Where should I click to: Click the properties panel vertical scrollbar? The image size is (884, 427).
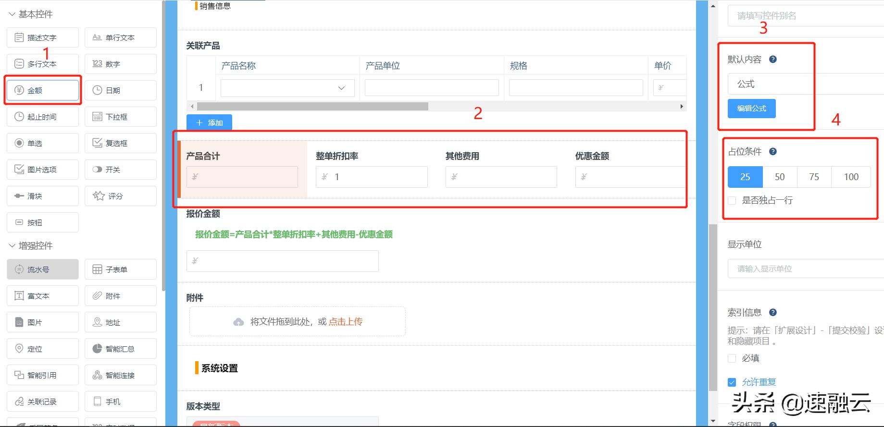click(713, 307)
